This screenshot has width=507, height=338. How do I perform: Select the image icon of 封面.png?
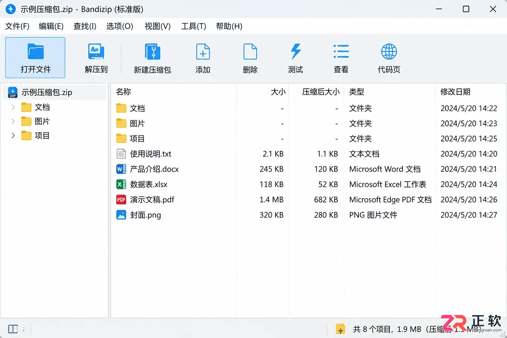[121, 215]
